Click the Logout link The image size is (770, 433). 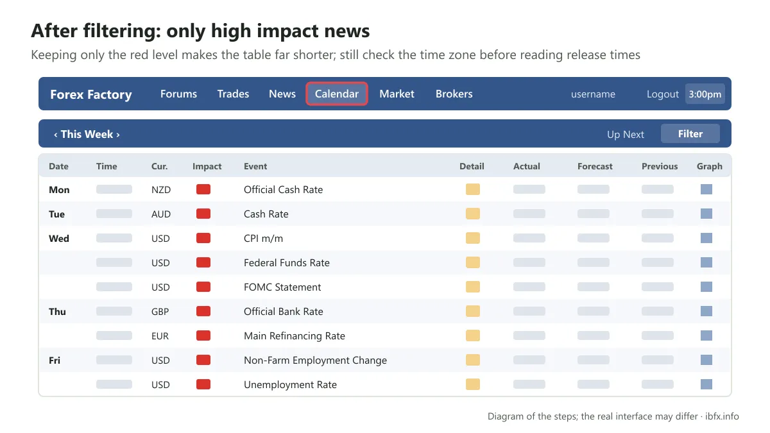pos(663,94)
